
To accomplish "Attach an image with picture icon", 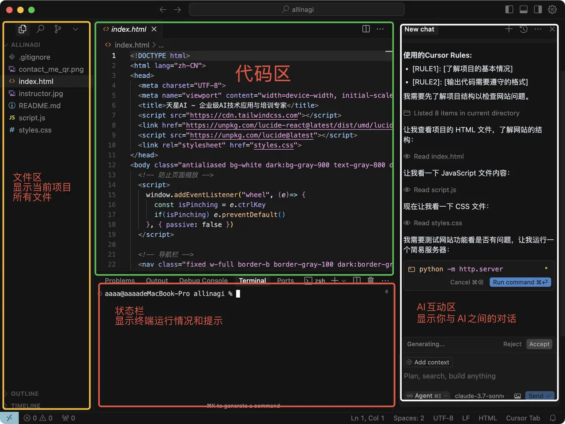I will coord(517,396).
